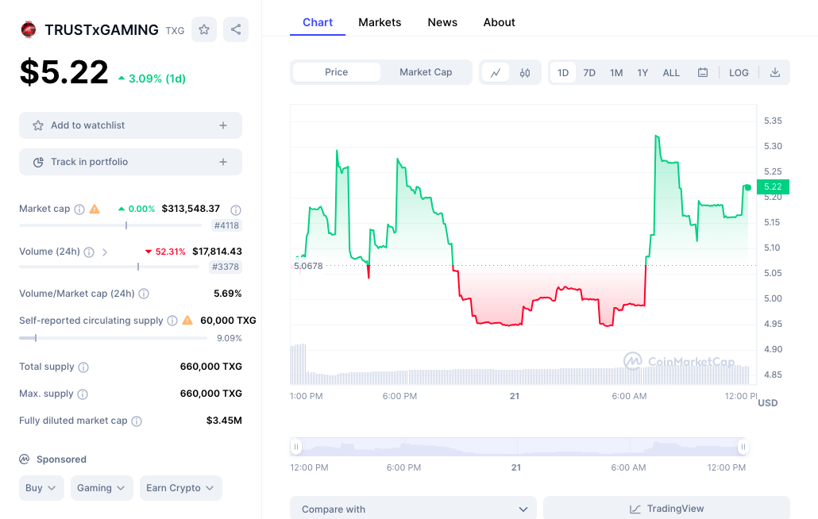Click the Add to watchlist button
818x519 pixels.
(x=130, y=125)
